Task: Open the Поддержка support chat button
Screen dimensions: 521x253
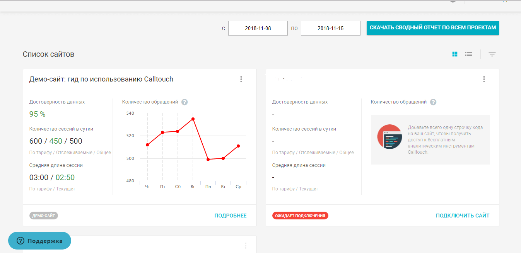Action: (39, 241)
